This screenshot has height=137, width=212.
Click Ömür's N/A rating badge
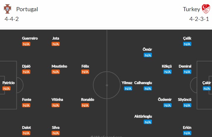point(148,55)
